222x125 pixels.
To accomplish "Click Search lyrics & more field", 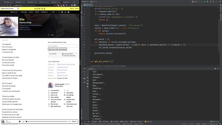I will click(x=9, y=9).
